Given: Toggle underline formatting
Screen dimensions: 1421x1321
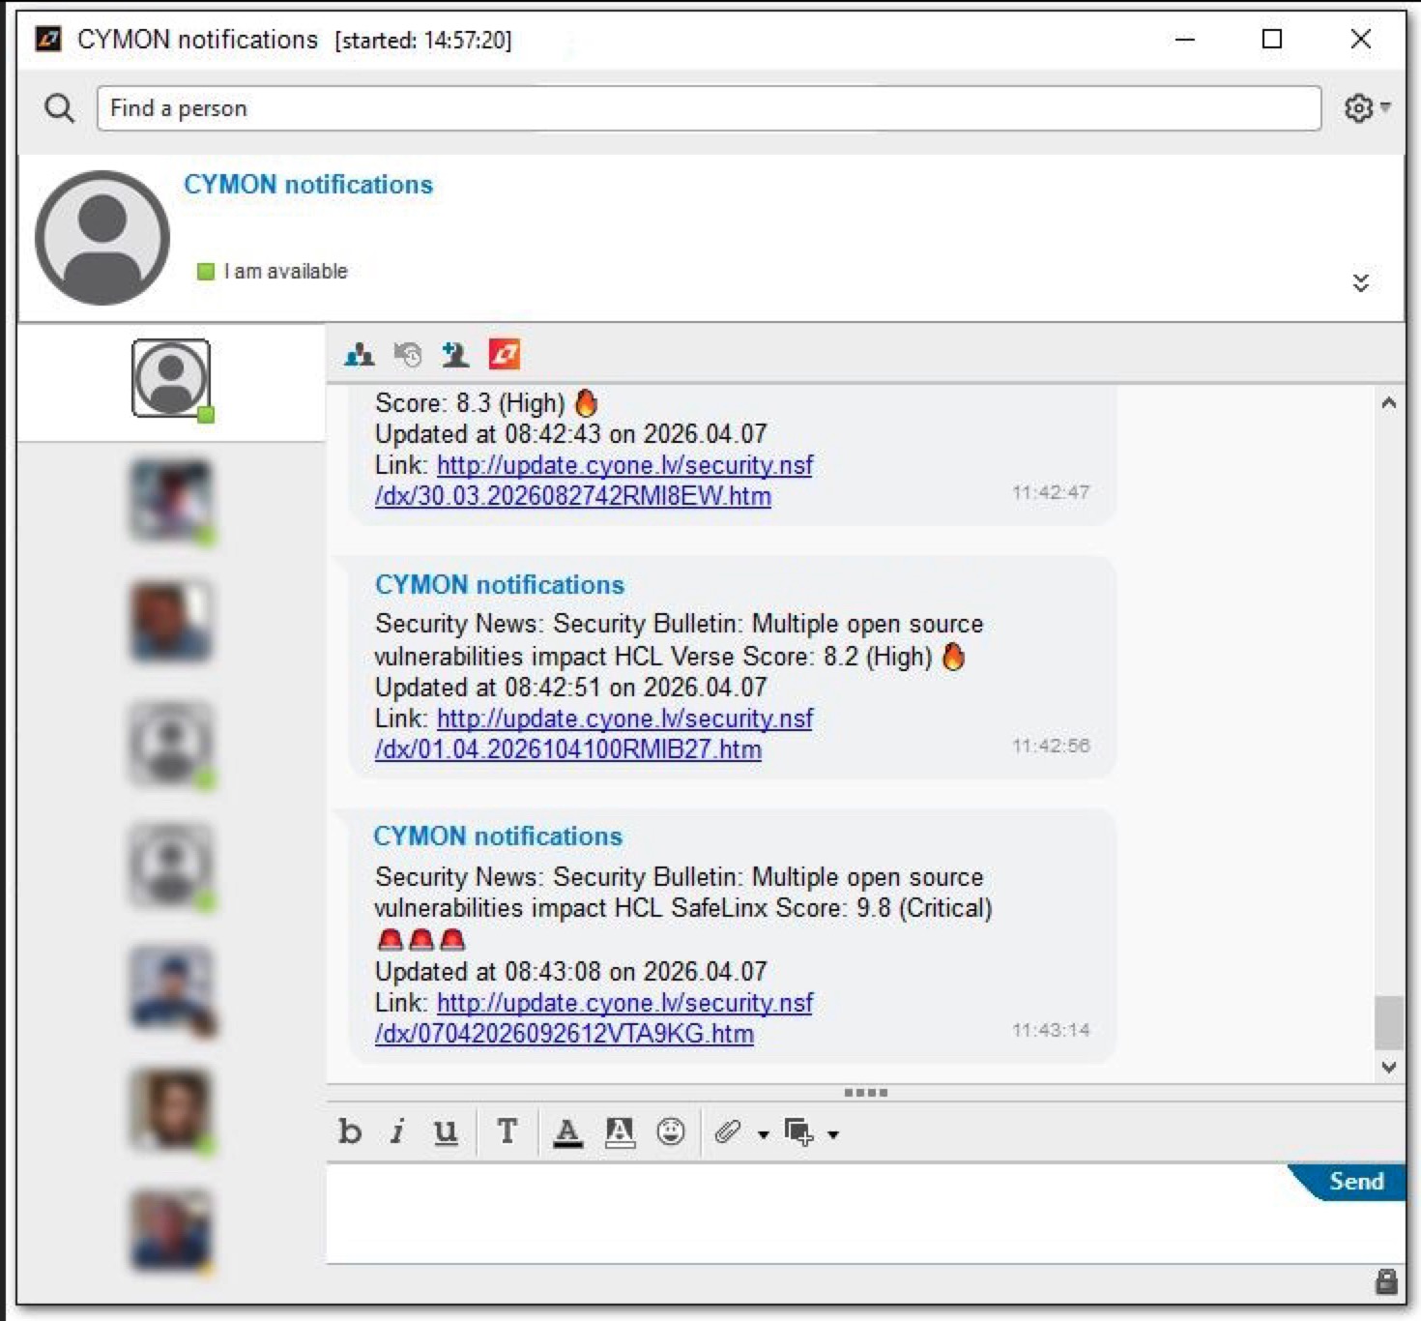Looking at the screenshot, I should 446,1132.
